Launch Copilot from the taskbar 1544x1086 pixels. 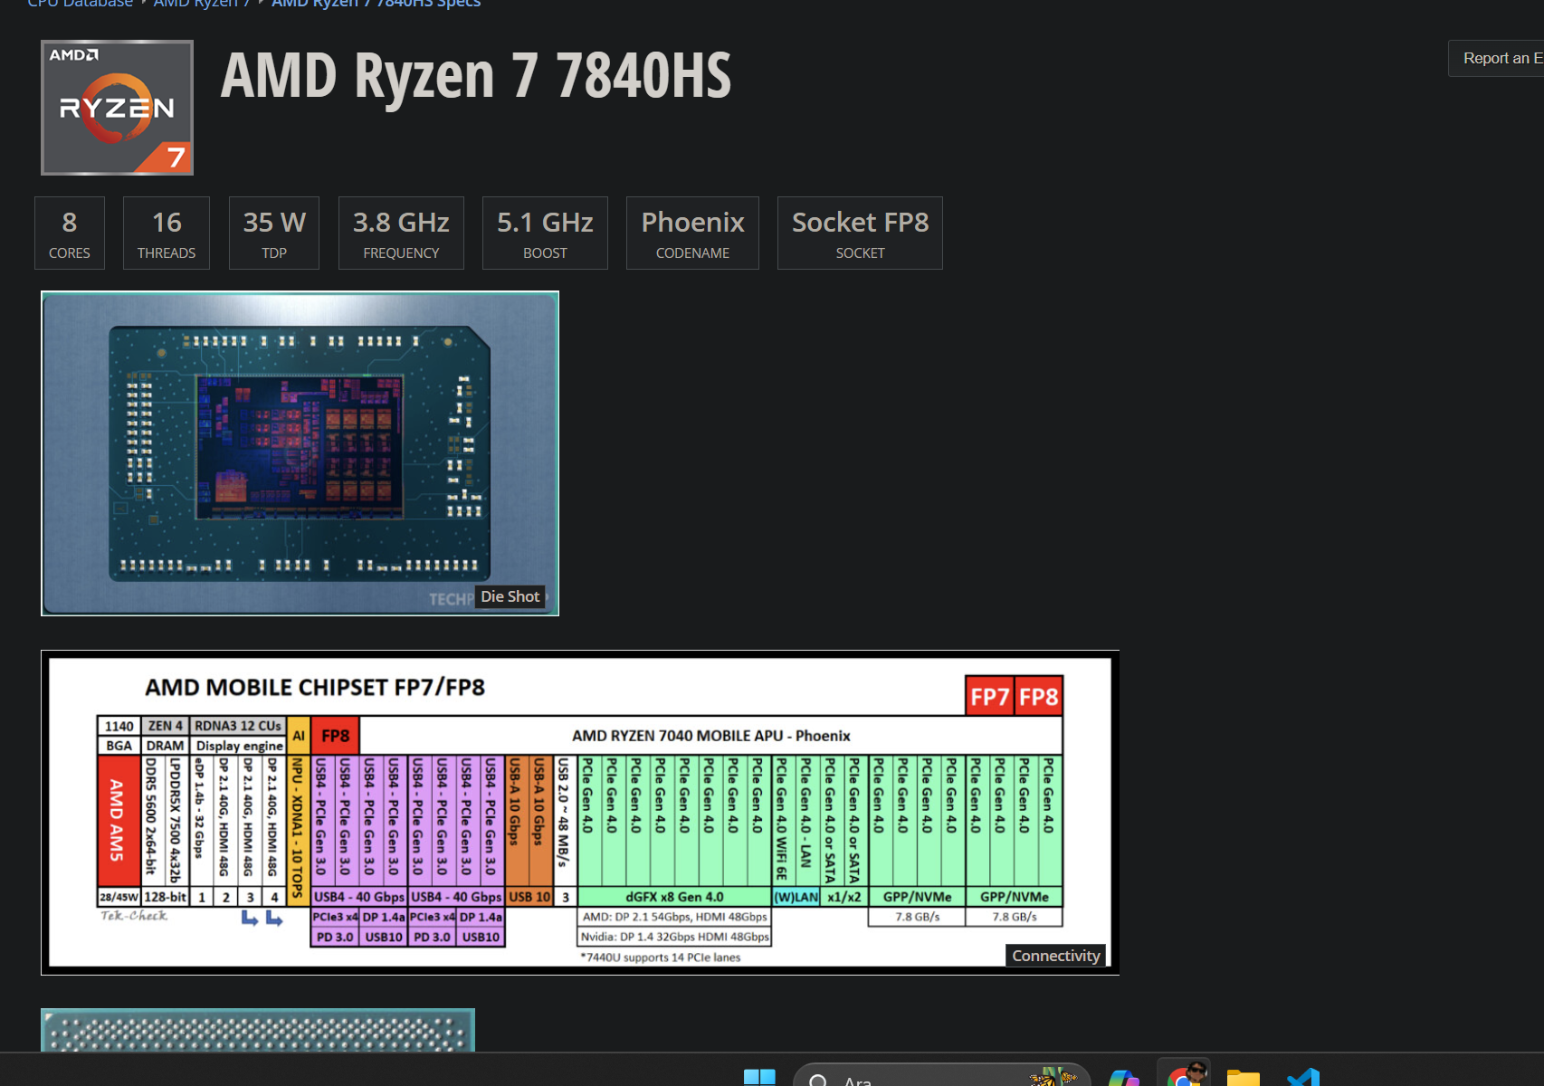click(x=1123, y=1078)
